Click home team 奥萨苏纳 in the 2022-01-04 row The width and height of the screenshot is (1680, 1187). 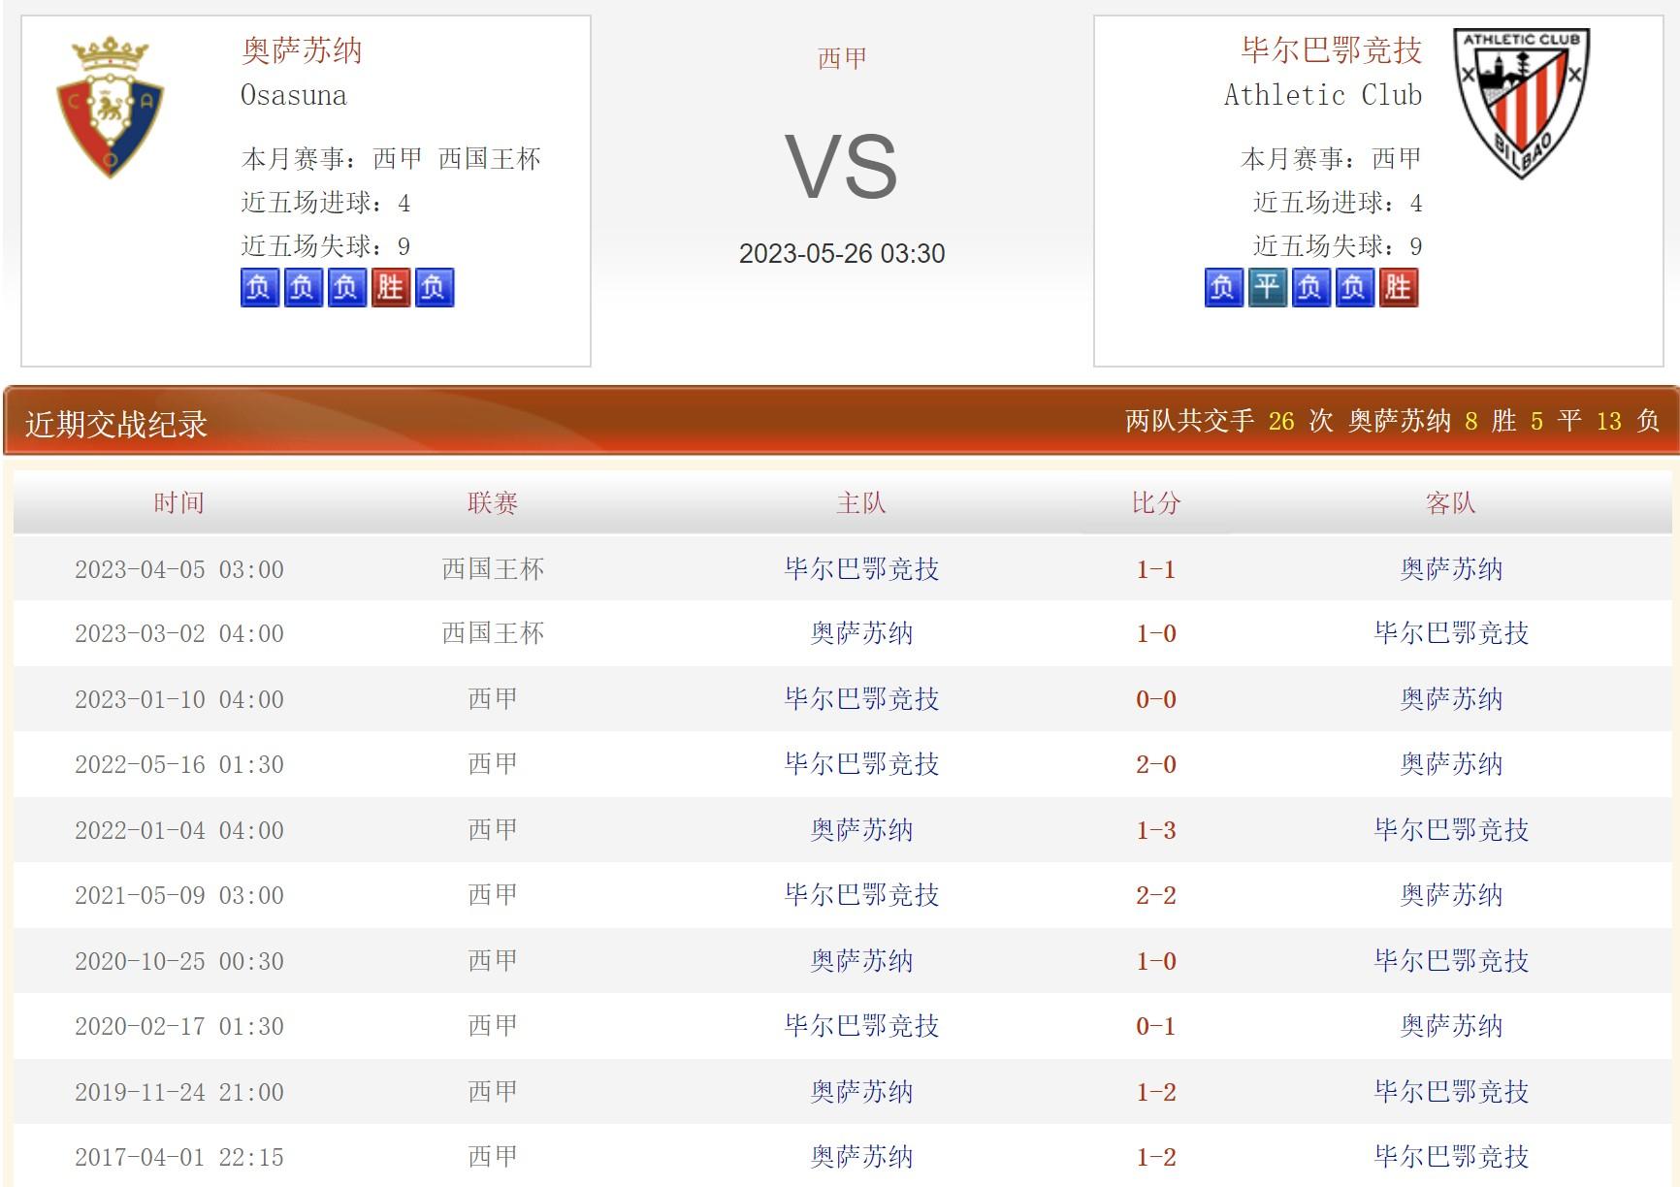click(x=861, y=831)
